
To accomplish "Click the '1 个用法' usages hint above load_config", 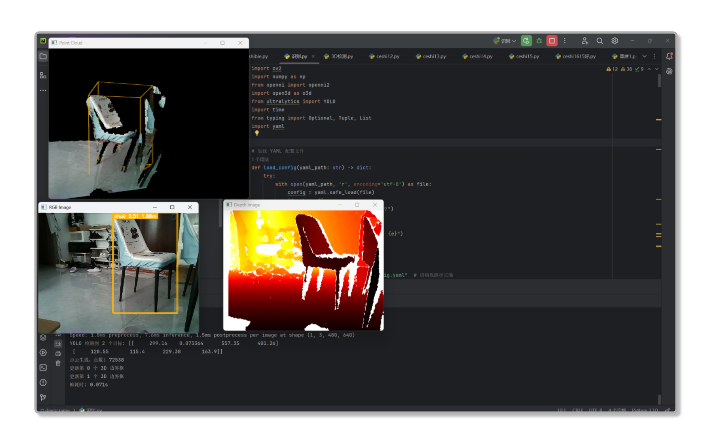I will pyautogui.click(x=260, y=159).
